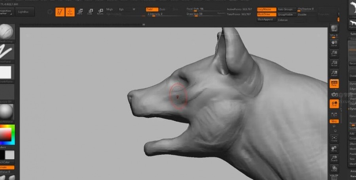Select the Scroll canvas icon
The image size is (356, 180).
click(334, 43)
